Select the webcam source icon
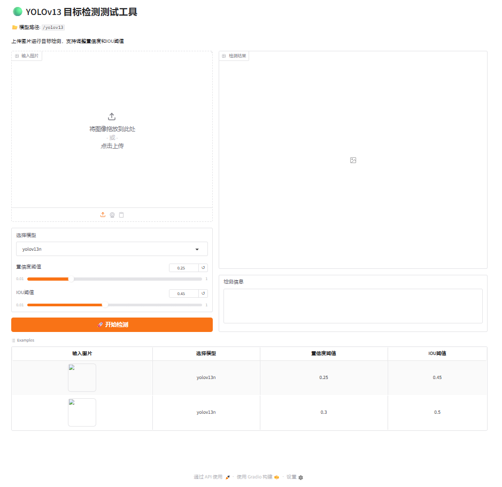The height and width of the screenshot is (487, 502). [112, 215]
